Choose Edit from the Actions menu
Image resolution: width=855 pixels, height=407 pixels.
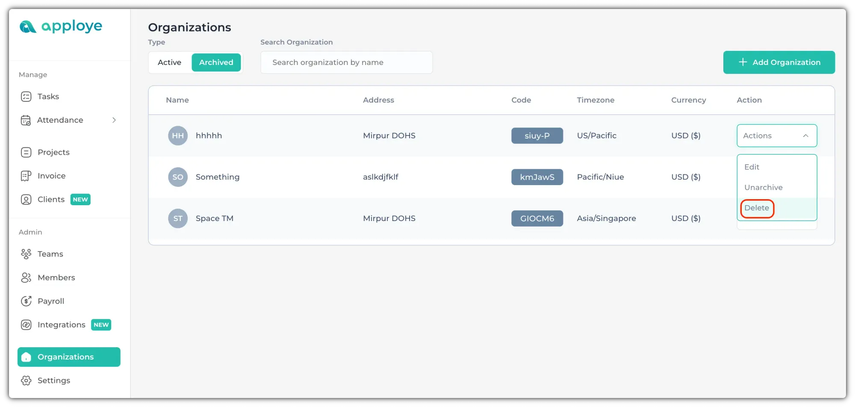tap(752, 167)
